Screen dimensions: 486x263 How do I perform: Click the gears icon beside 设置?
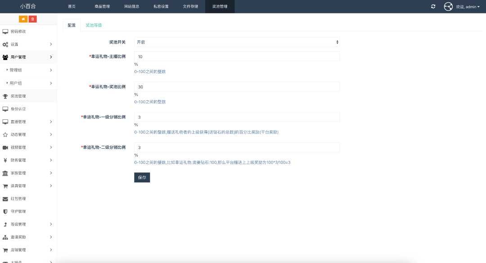(x=5, y=44)
